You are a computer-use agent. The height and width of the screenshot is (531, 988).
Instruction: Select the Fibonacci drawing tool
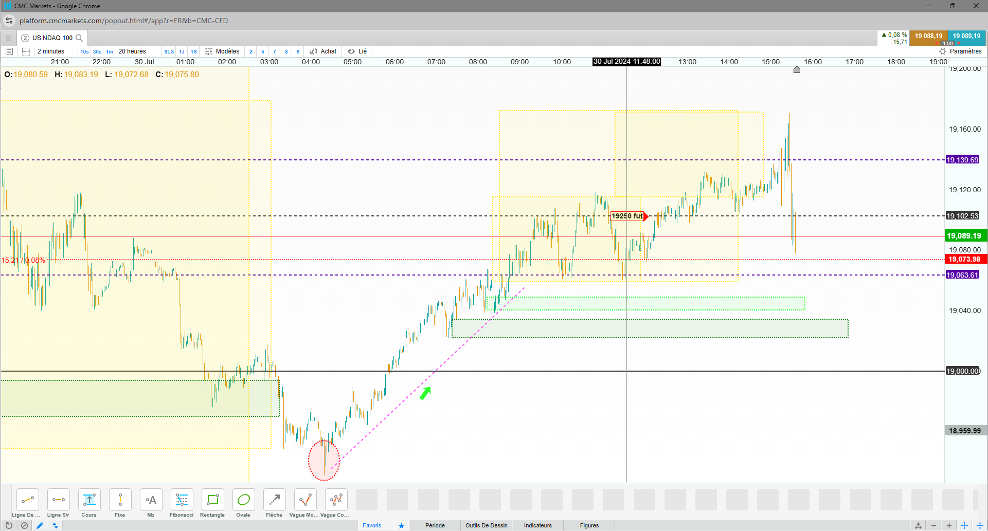click(182, 500)
